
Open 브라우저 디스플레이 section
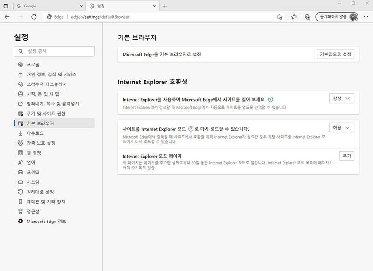(54, 84)
